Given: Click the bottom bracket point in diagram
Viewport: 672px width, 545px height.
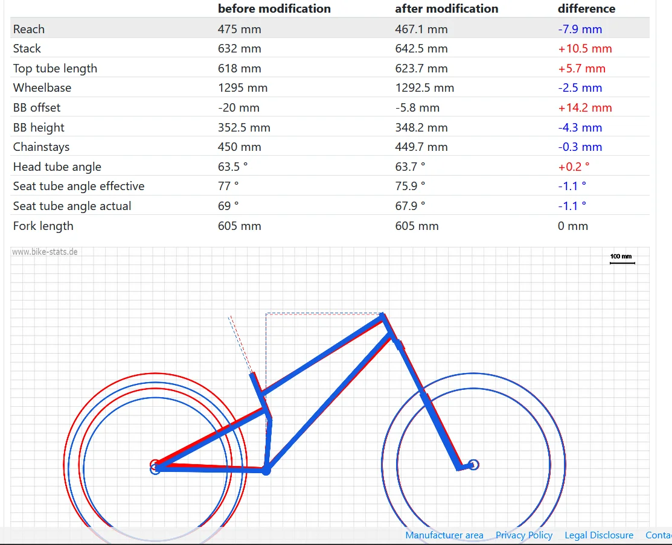Looking at the screenshot, I should click(266, 470).
